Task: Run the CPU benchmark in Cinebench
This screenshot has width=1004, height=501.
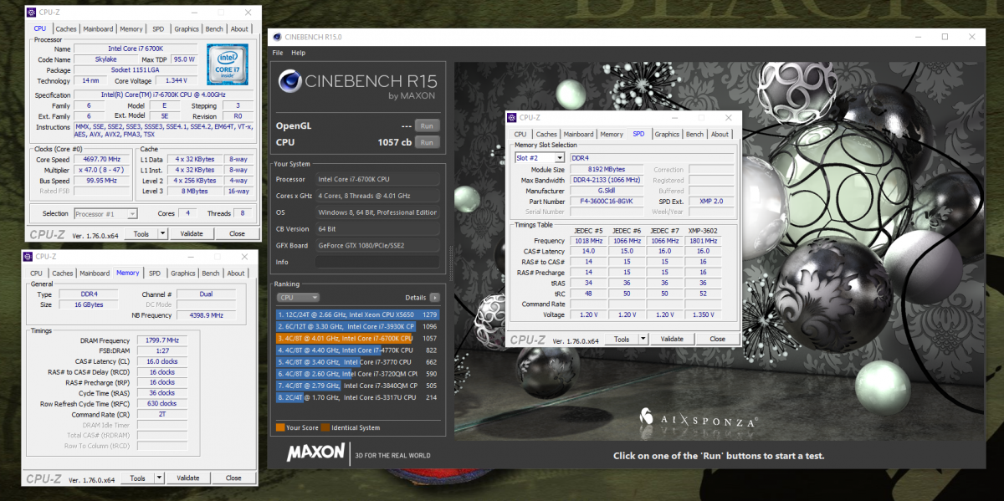Action: pos(427,142)
